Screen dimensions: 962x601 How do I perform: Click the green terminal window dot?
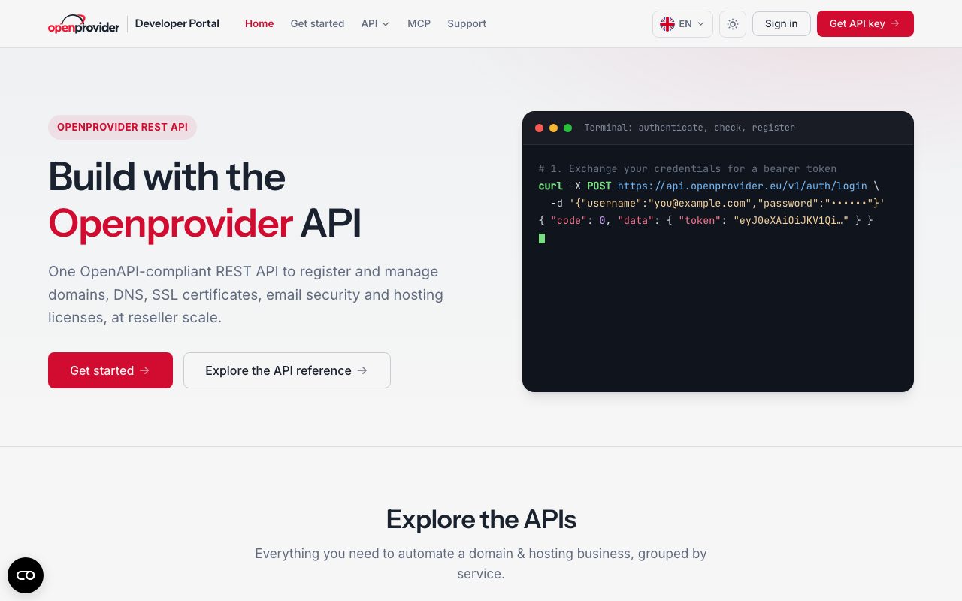[567, 128]
